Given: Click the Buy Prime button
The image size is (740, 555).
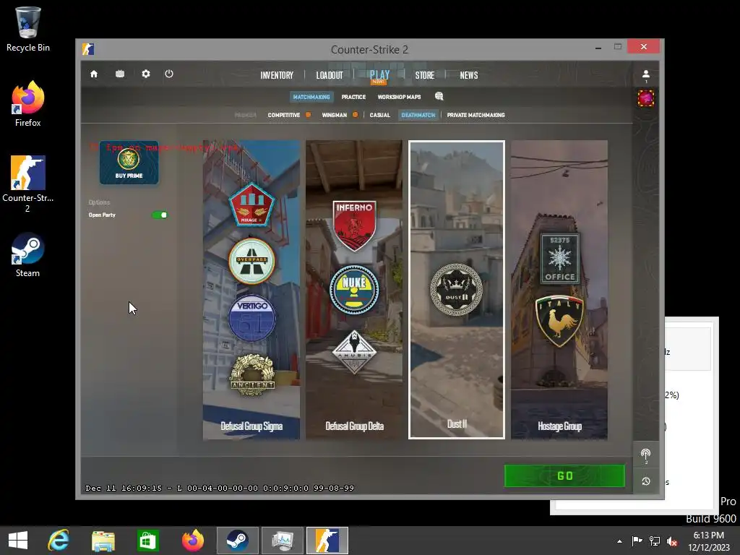Looking at the screenshot, I should click(x=129, y=163).
